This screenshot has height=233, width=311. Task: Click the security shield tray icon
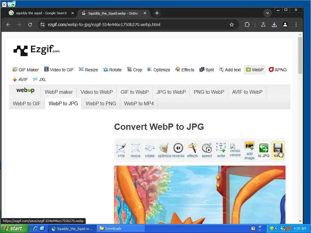coord(272,228)
